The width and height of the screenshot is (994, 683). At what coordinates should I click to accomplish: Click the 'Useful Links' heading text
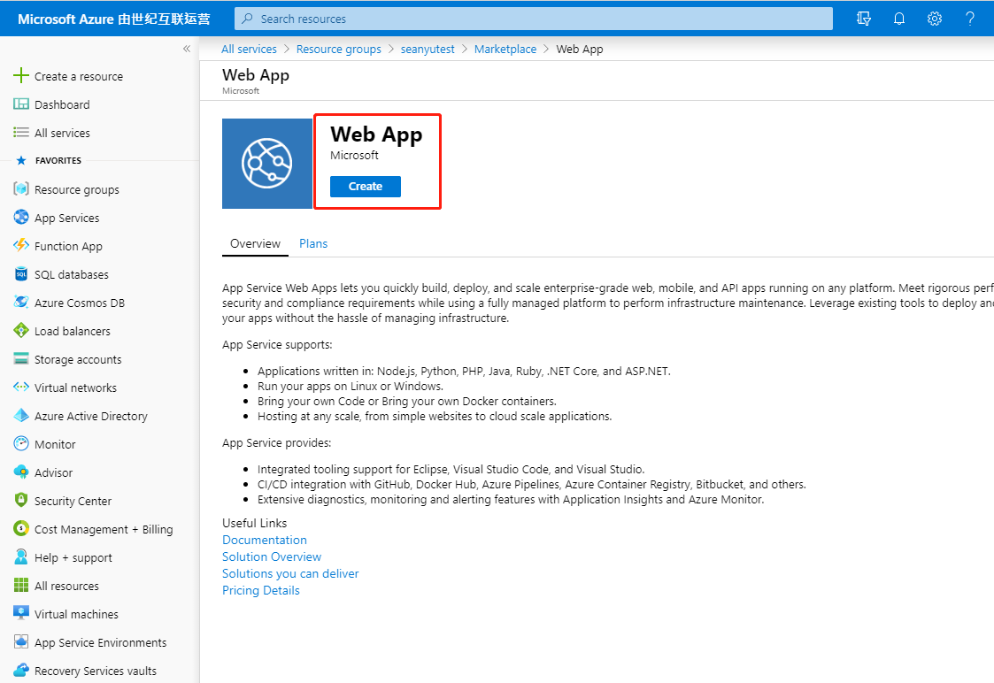point(254,523)
